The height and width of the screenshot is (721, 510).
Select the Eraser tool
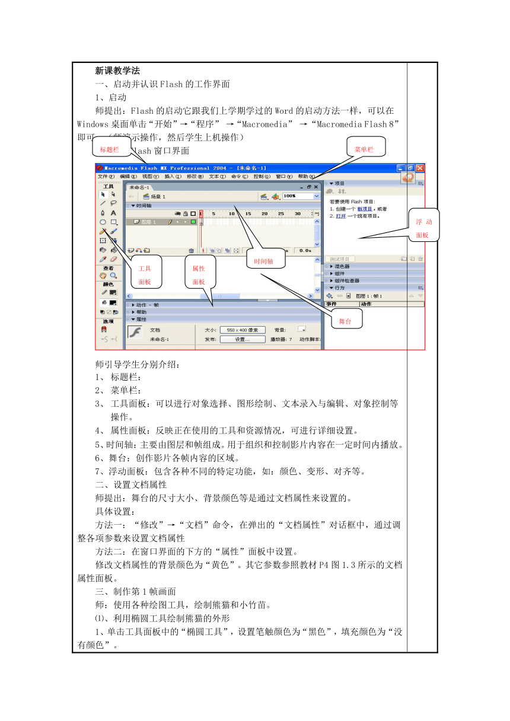114,259
